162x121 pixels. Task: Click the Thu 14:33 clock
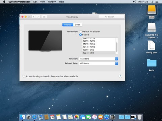tap(143, 2)
